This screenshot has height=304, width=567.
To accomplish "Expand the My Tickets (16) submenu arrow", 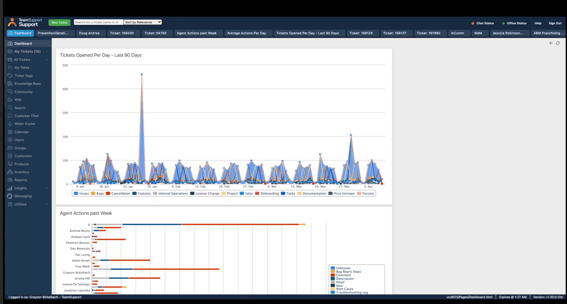I will [x=47, y=52].
